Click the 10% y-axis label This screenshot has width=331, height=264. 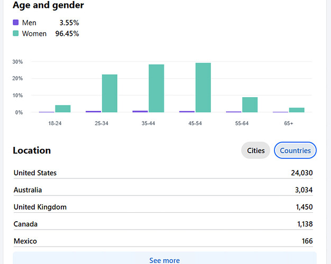(x=17, y=96)
